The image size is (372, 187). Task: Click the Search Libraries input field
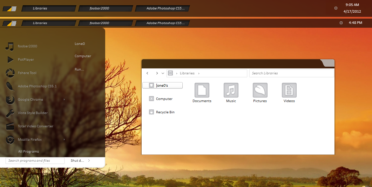point(291,73)
